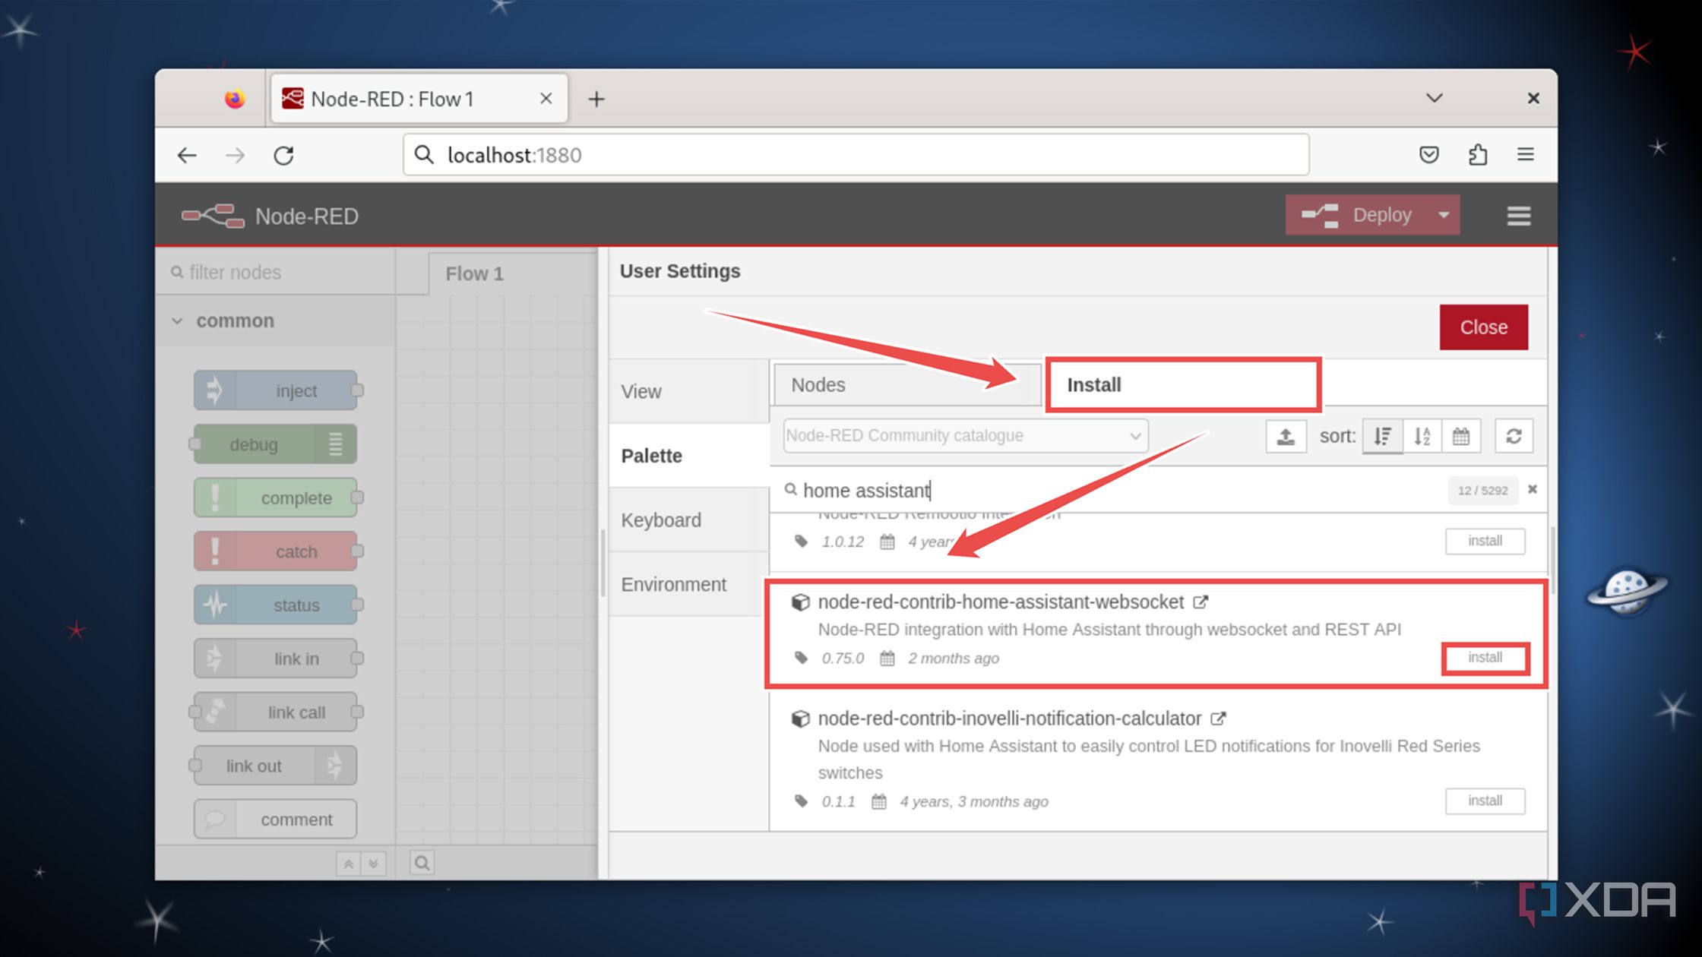Sort palette results by date

click(x=1461, y=435)
